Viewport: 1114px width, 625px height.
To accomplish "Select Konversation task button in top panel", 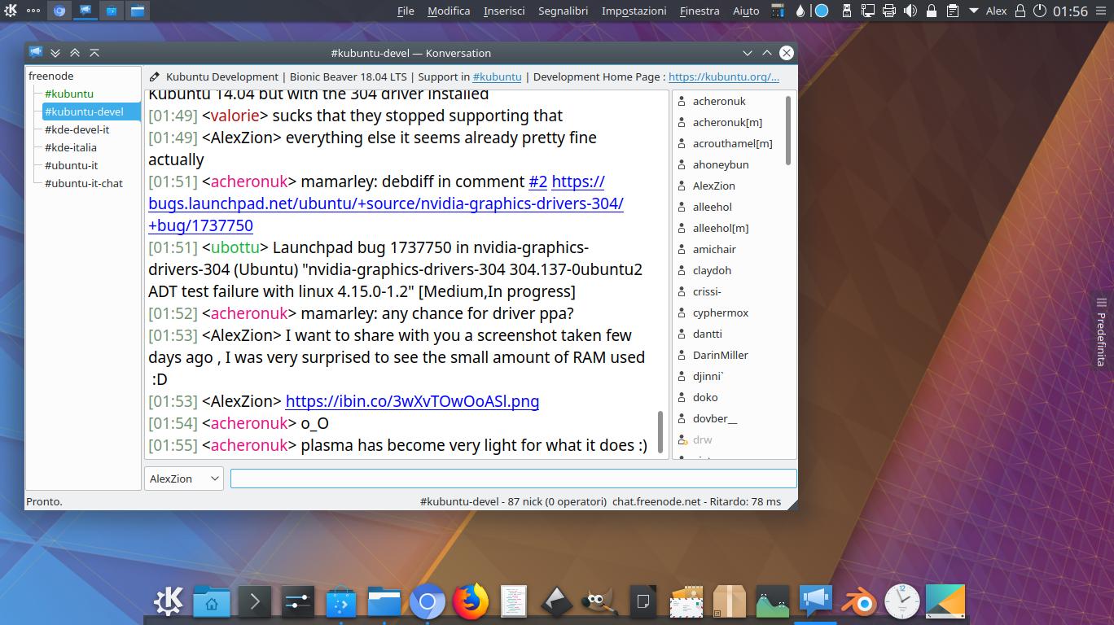I will pyautogui.click(x=85, y=11).
